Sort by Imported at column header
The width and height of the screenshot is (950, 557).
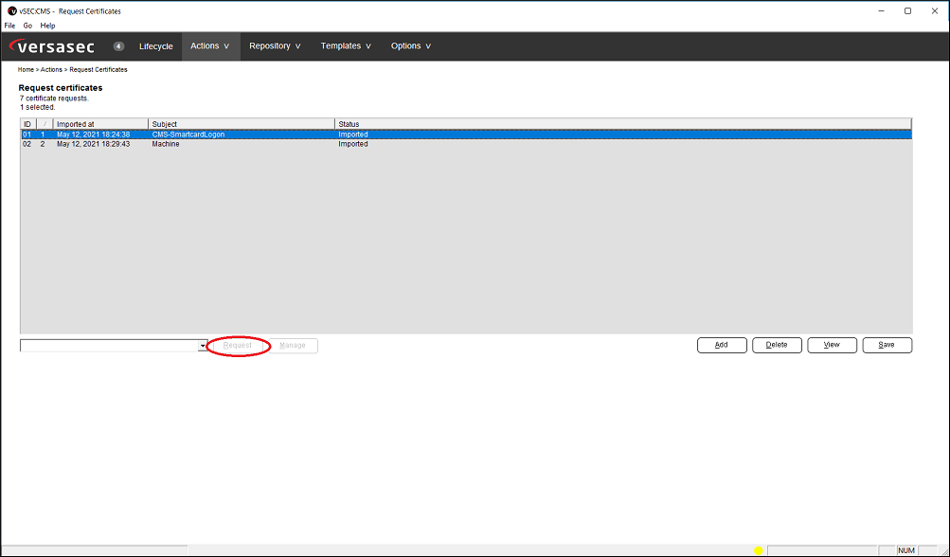tap(100, 124)
